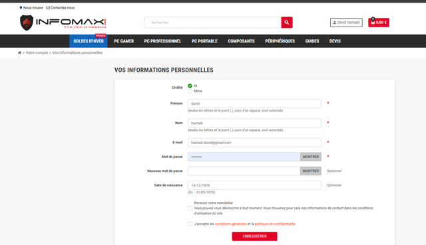The image size is (426, 245).
Task: Open Soldes d'hiver menu
Action: [89, 41]
